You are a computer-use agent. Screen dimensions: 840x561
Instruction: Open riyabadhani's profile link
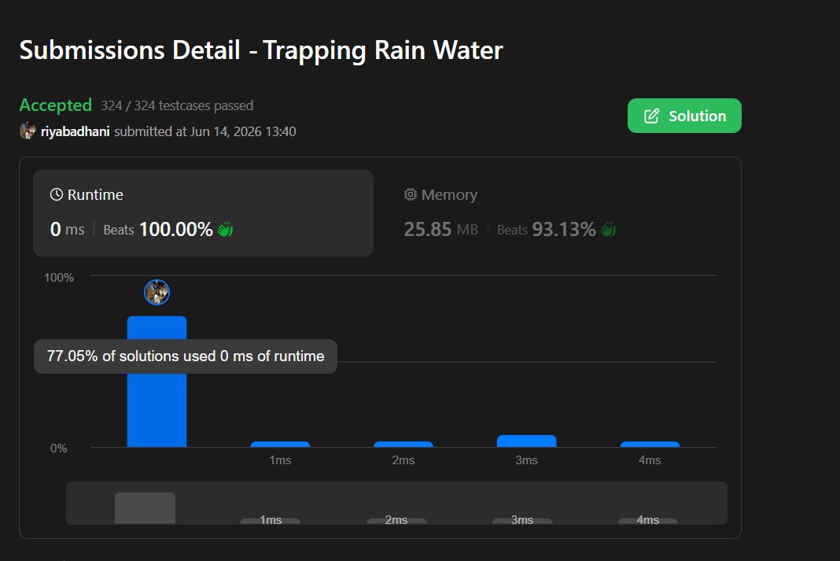pyautogui.click(x=75, y=131)
